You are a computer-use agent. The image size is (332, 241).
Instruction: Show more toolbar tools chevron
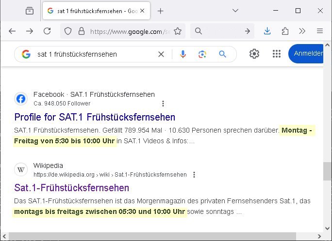click(302, 31)
